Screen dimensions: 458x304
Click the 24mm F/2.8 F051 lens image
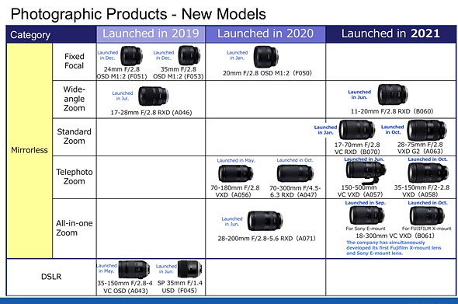click(131, 56)
